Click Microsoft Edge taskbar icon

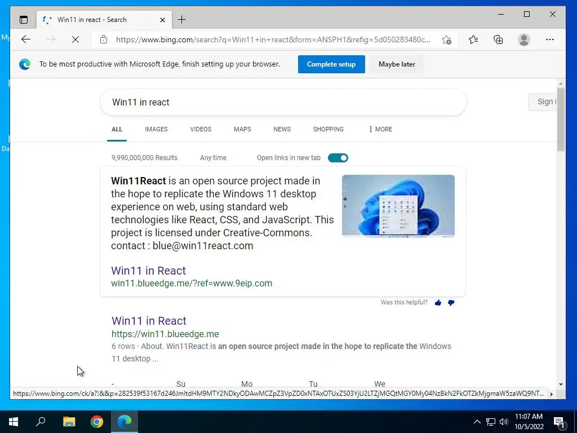[125, 422]
